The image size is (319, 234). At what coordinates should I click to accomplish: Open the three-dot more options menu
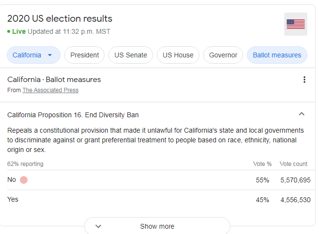(304, 80)
